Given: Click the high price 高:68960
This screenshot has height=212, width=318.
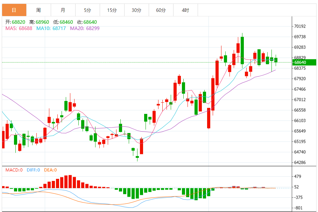Looking at the screenshot, I should point(39,22).
